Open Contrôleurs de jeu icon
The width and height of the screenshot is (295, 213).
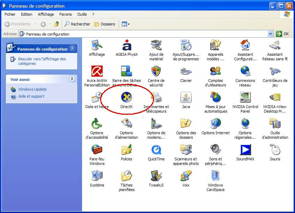tap(275, 71)
